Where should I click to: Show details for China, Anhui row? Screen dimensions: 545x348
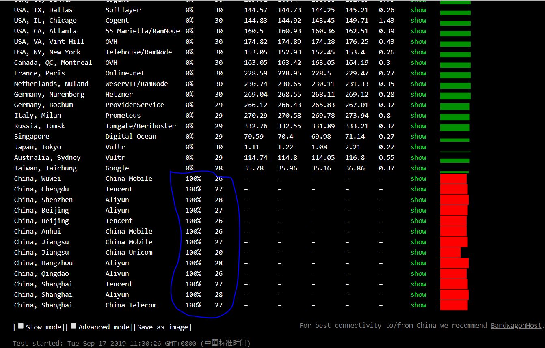pos(418,231)
